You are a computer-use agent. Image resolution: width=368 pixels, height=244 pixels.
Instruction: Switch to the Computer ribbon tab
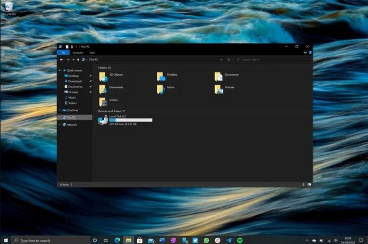point(77,53)
